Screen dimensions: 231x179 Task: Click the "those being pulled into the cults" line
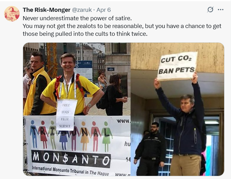85,33
